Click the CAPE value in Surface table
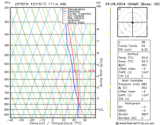Viewport: 162px width, 125px height. point(145,72)
